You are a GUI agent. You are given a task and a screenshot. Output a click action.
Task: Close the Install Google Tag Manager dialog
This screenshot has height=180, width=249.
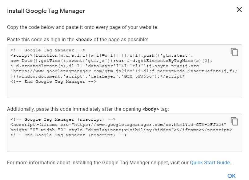click(239, 10)
